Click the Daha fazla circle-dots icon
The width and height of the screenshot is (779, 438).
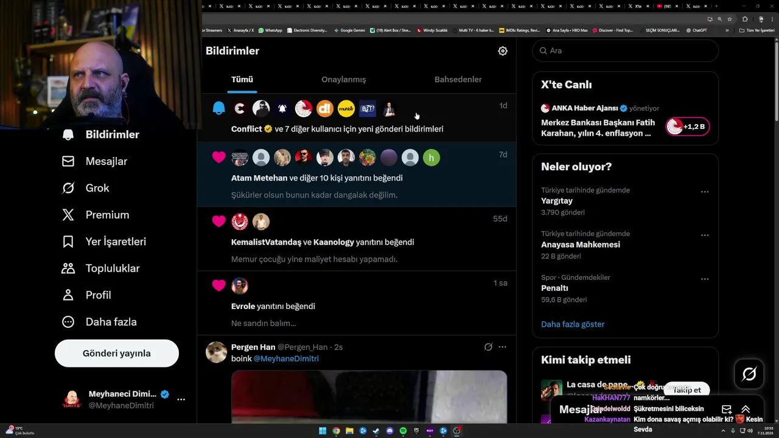click(x=68, y=322)
